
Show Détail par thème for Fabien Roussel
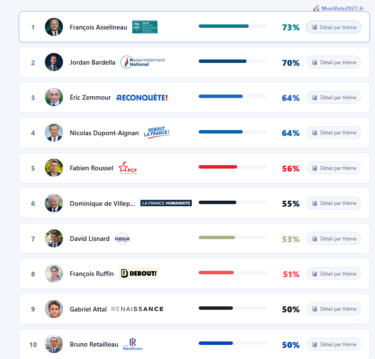(x=333, y=168)
